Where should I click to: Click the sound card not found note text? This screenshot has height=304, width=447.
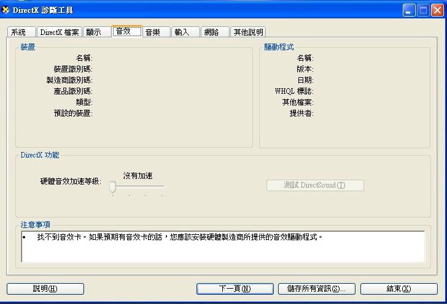click(x=179, y=237)
